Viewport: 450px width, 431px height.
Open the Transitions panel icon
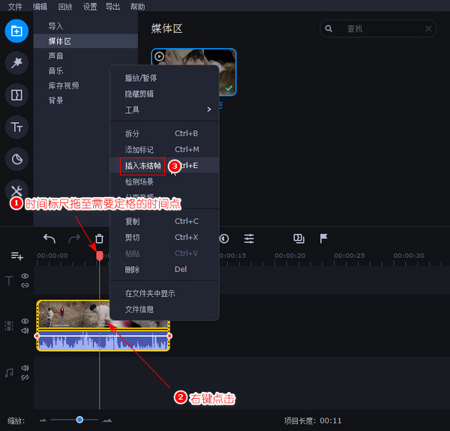tap(16, 95)
